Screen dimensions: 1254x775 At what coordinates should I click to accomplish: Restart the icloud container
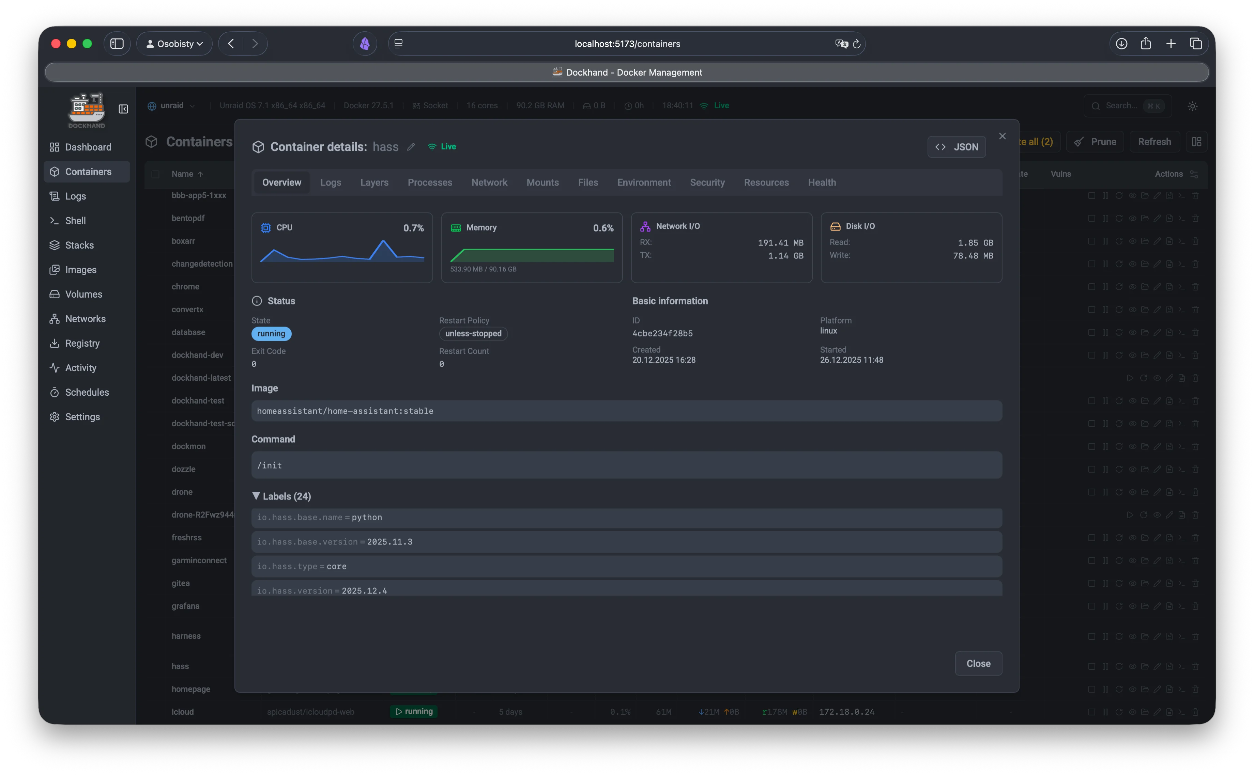coord(1120,712)
